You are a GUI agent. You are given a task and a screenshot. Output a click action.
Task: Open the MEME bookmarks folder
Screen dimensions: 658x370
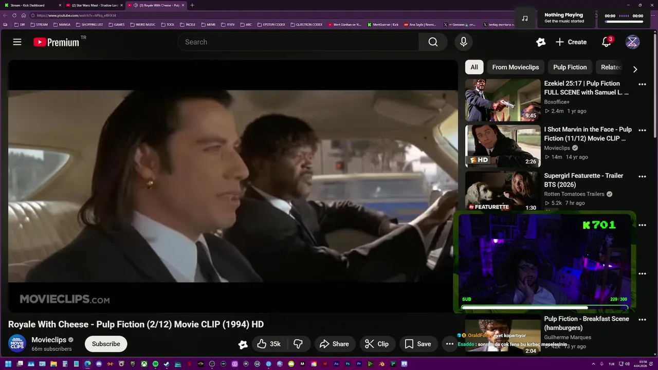coord(208,25)
